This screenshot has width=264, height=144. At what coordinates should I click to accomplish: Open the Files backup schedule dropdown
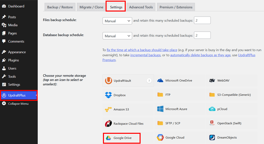click(x=117, y=21)
